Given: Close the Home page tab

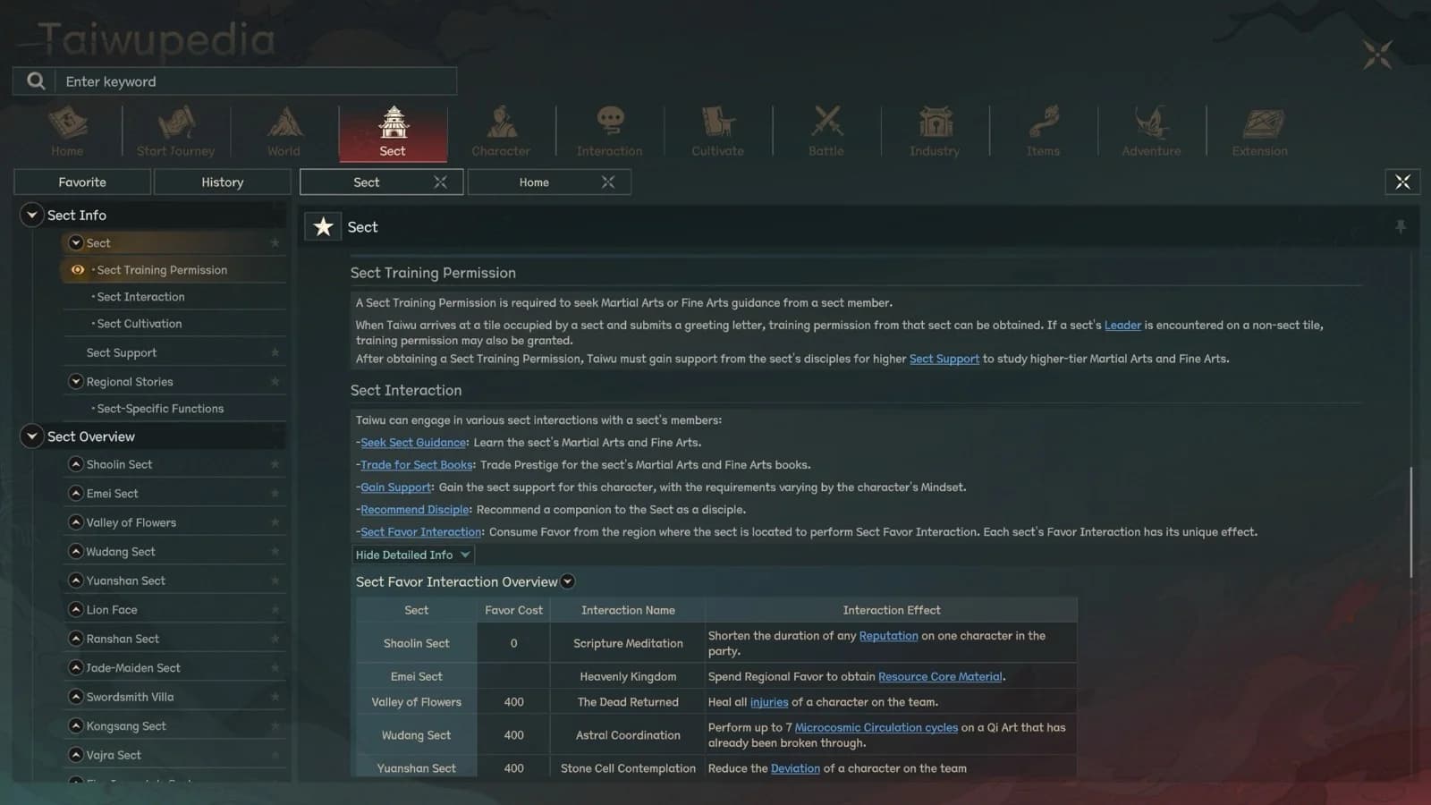Looking at the screenshot, I should click(x=608, y=182).
